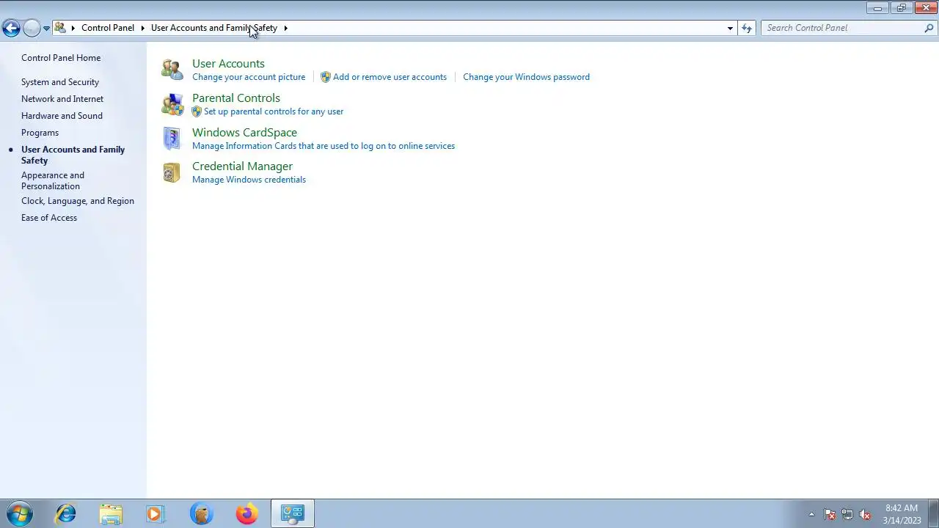Select the Control Panel taskbar button
Screen dimensions: 939x528
point(293,513)
